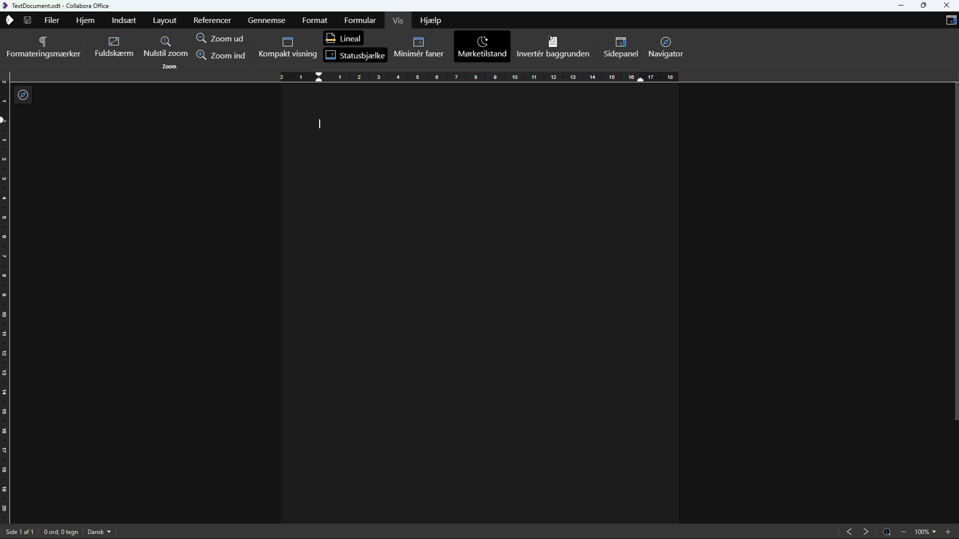959x539 pixels.
Task: Activate Invertér baggrunden
Action: coord(553,46)
